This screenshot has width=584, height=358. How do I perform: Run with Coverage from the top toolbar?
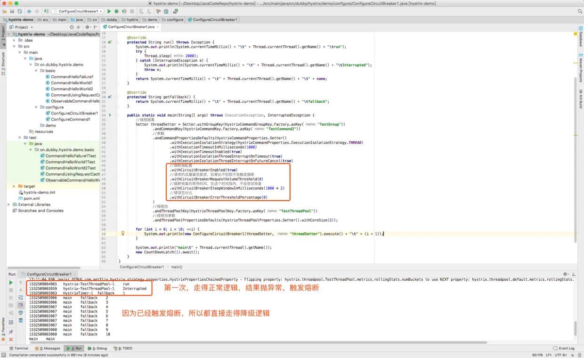pos(124,11)
